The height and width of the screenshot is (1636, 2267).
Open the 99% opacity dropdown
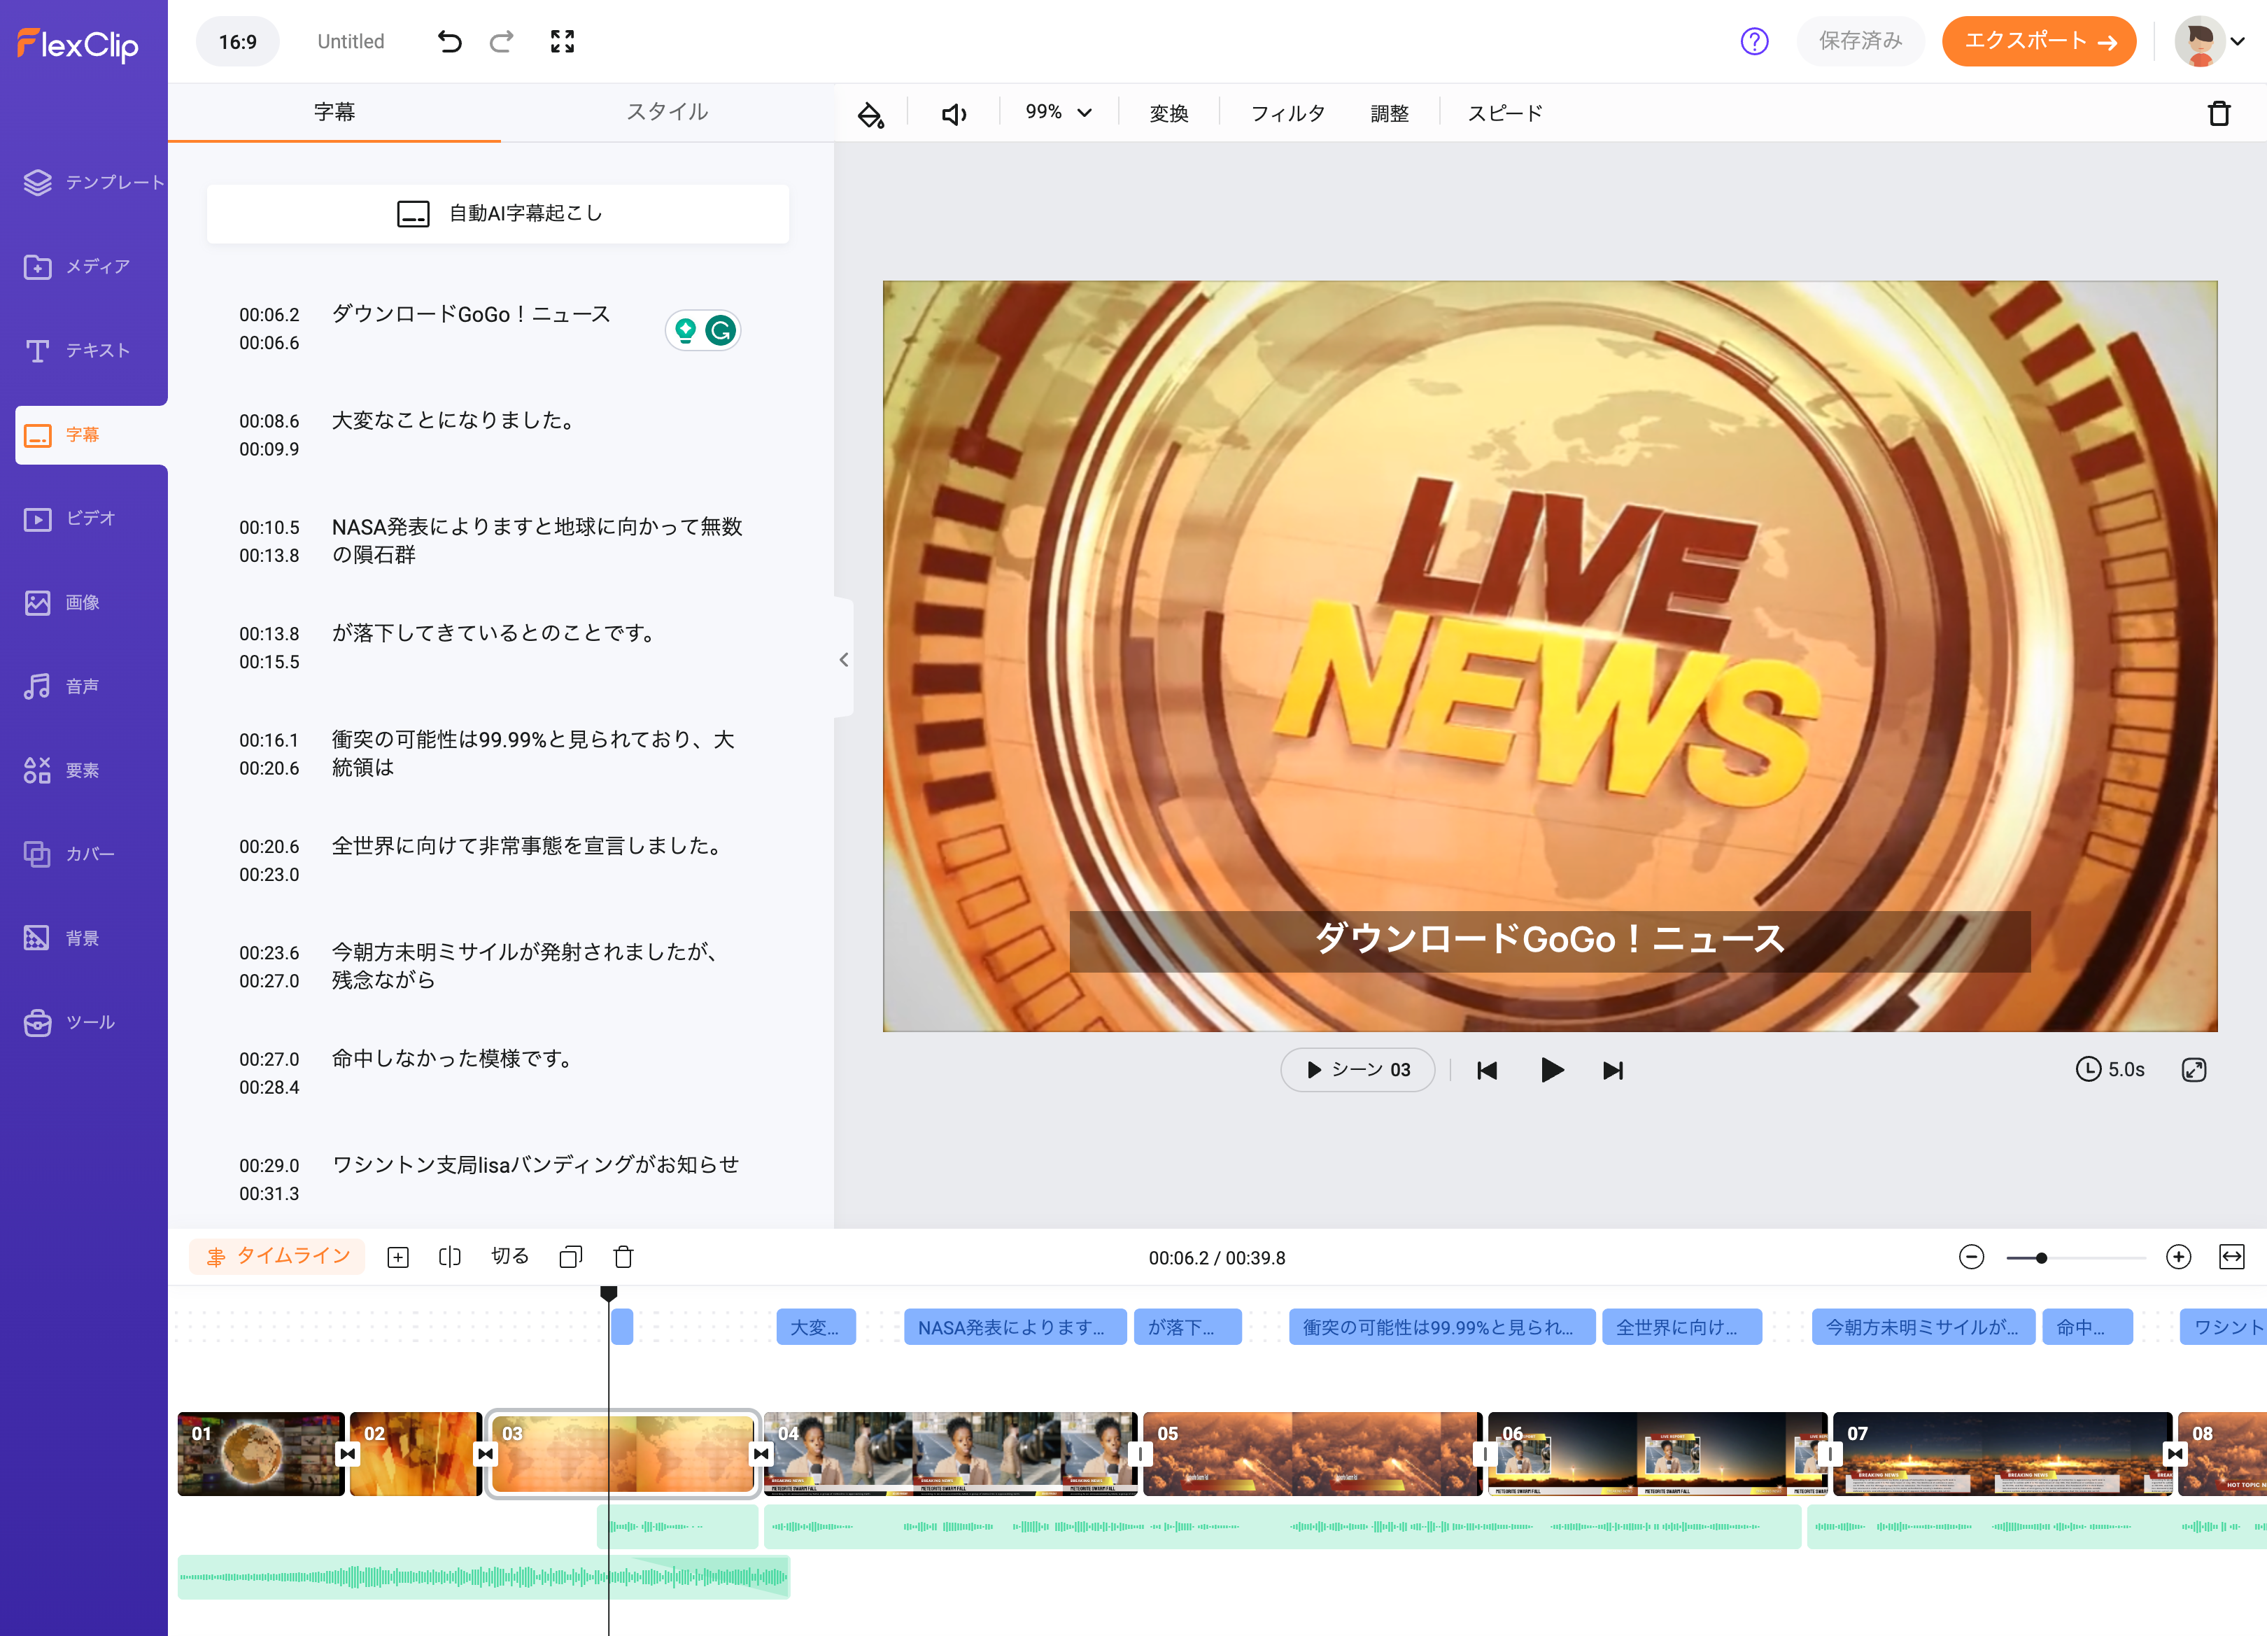(x=1057, y=113)
